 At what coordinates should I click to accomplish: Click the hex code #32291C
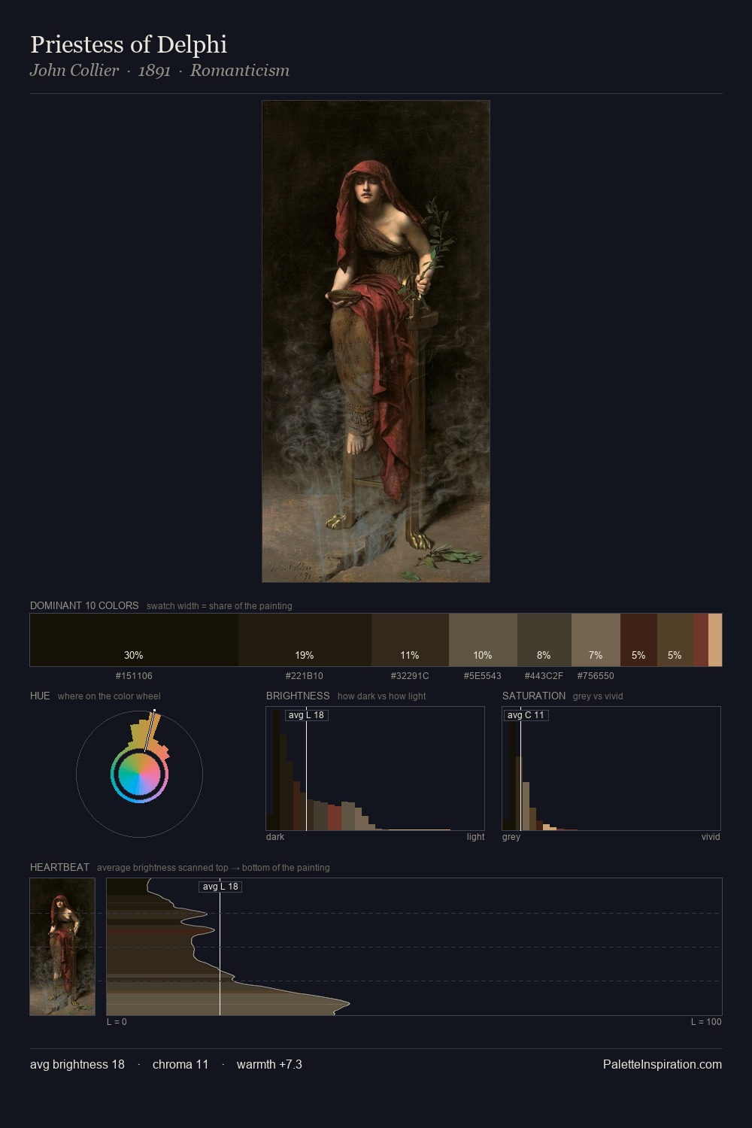pos(410,676)
